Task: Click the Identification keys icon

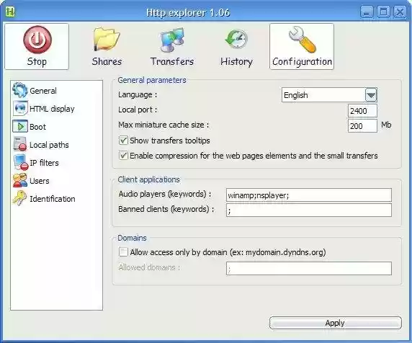Action: coord(19,197)
